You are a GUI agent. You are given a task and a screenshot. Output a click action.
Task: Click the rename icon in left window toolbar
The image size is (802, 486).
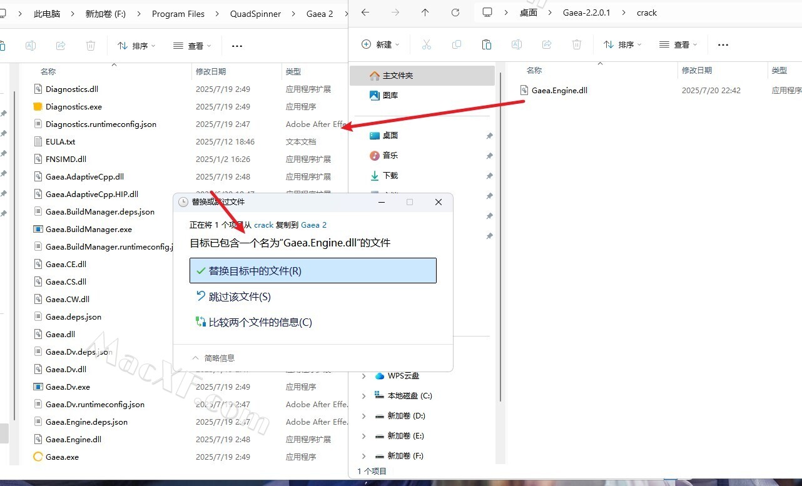pos(31,46)
